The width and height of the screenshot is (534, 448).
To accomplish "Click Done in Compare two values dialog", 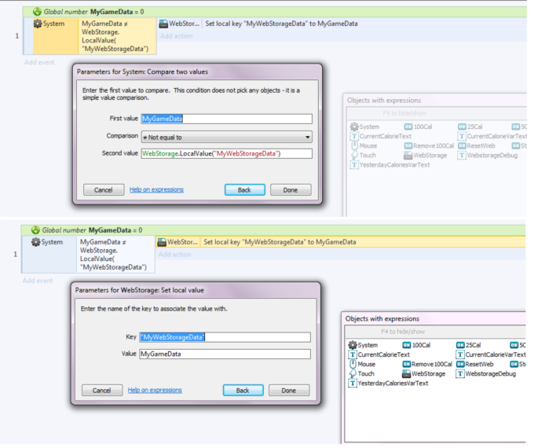I will coord(291,190).
